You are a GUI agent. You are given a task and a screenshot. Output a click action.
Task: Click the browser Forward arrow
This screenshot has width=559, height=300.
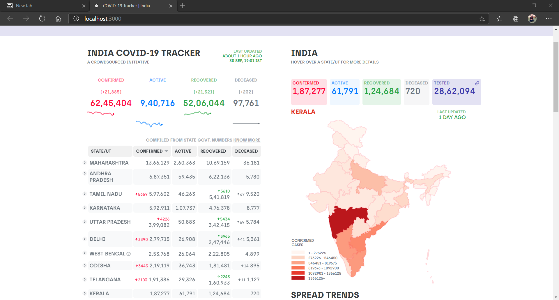coord(26,19)
